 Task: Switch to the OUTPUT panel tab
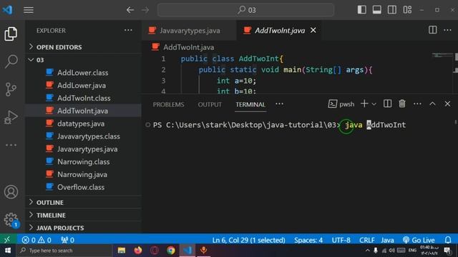pos(210,104)
